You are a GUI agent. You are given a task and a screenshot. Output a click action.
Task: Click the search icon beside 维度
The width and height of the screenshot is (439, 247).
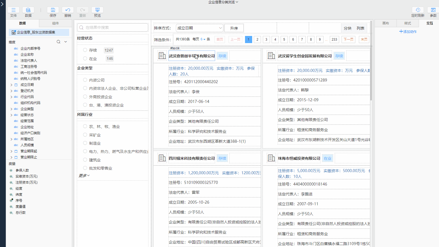pos(58,42)
